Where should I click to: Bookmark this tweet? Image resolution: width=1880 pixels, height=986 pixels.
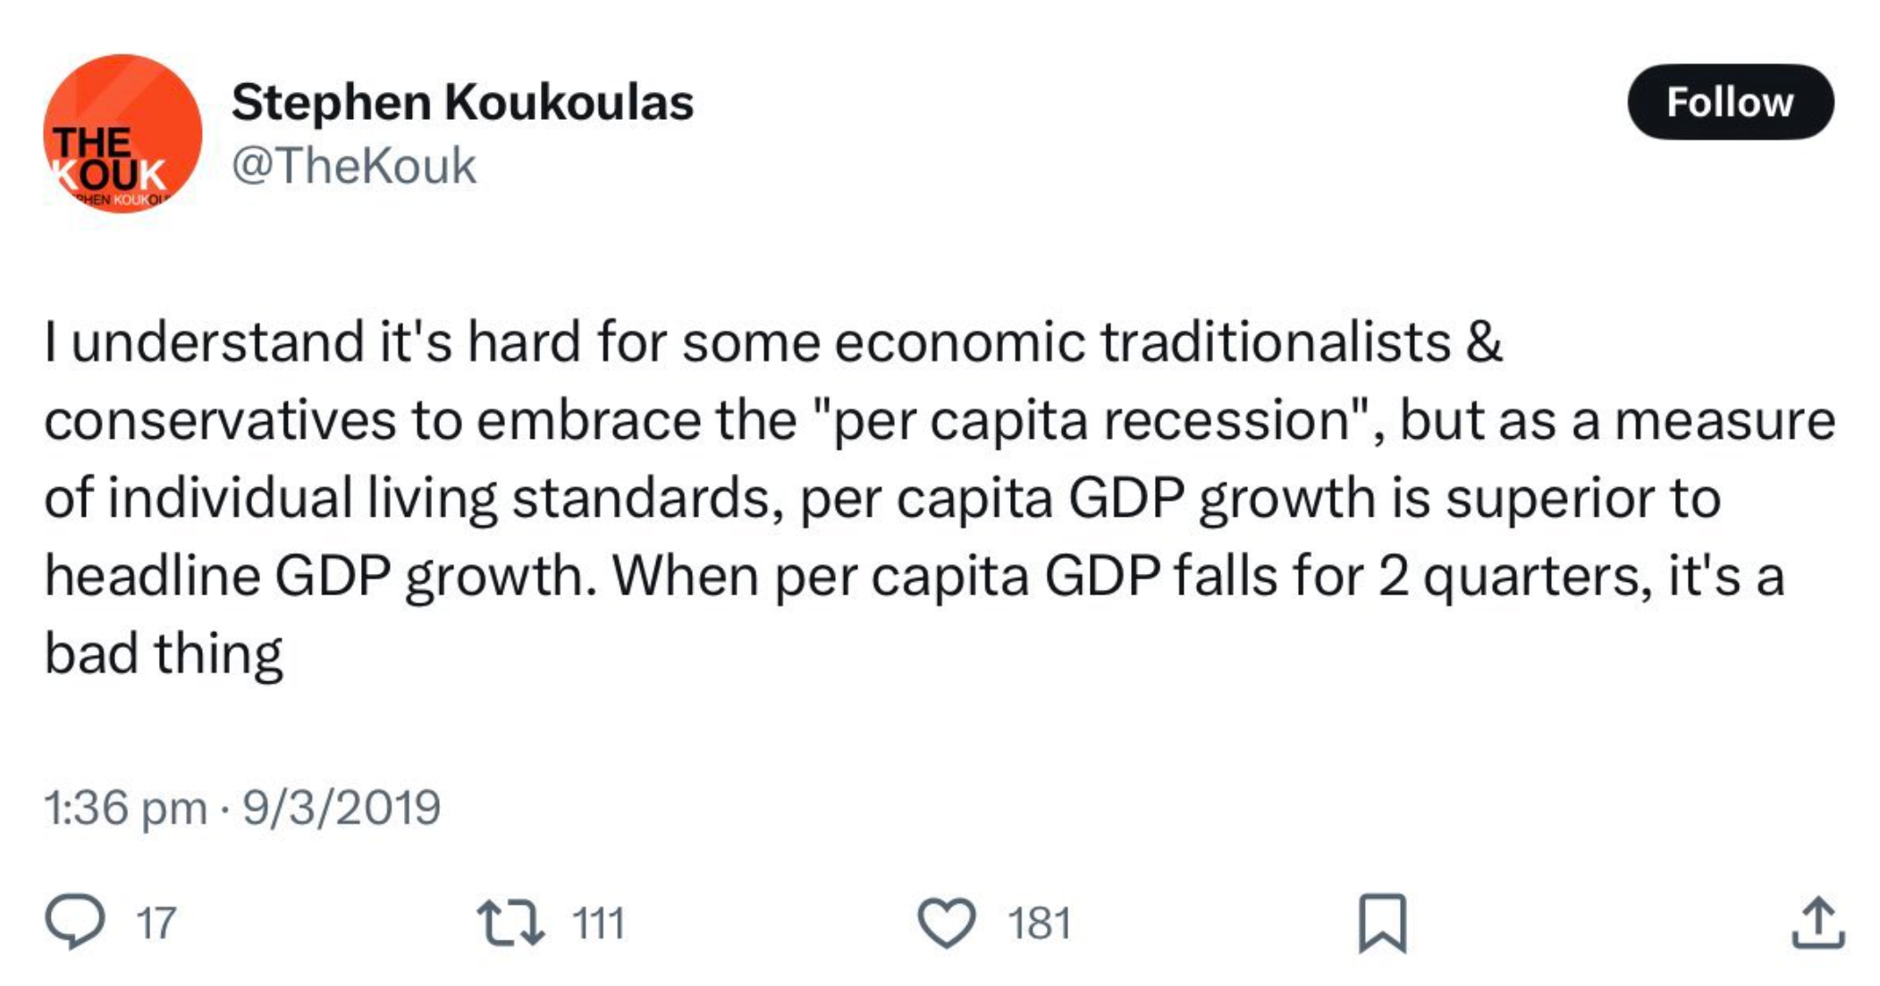coord(1382,923)
